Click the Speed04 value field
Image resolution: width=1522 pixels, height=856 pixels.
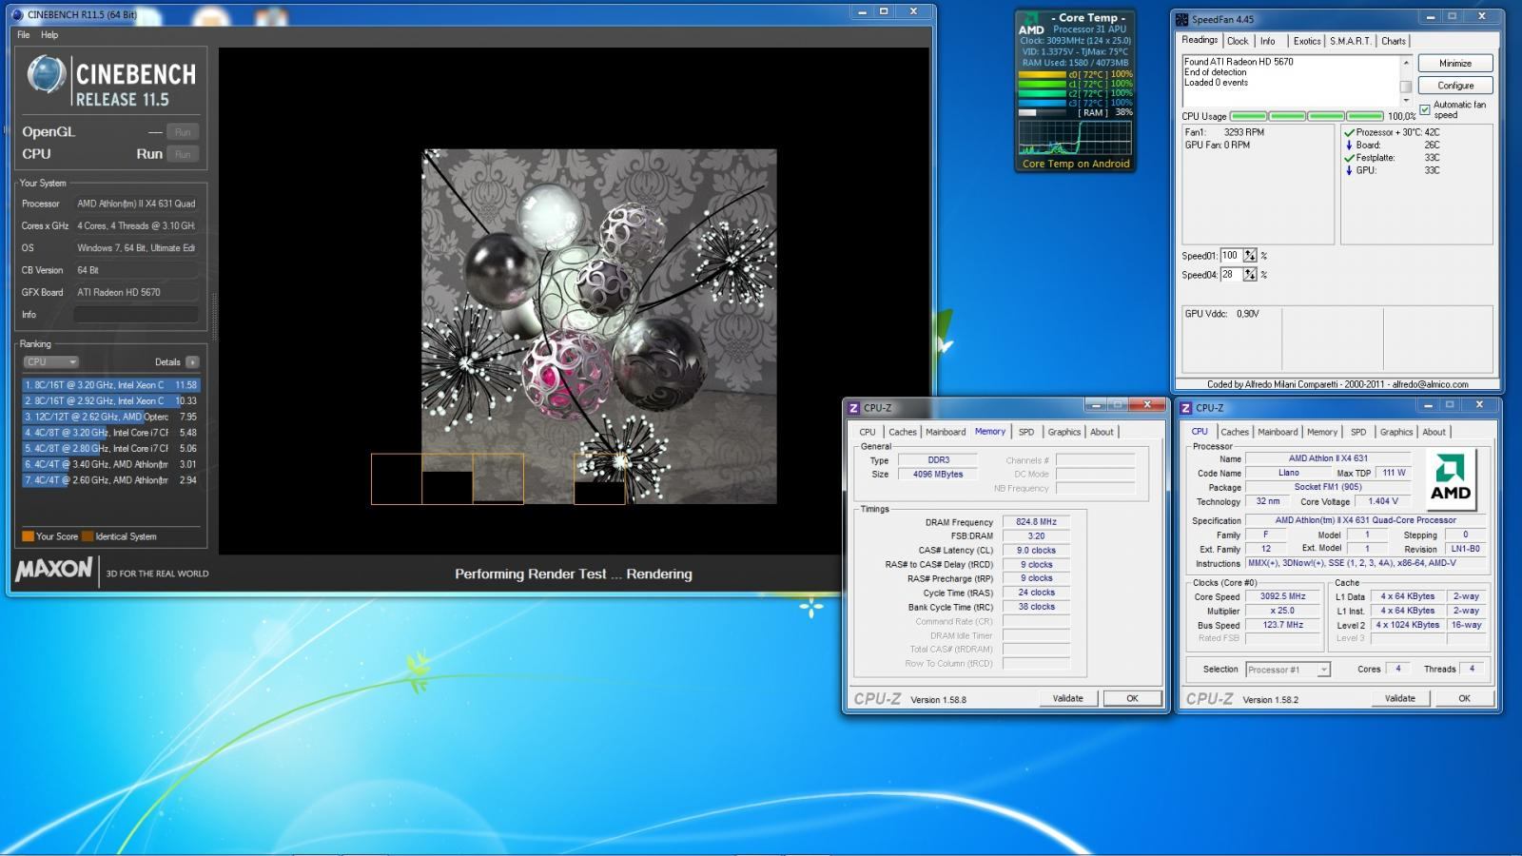1231,275
